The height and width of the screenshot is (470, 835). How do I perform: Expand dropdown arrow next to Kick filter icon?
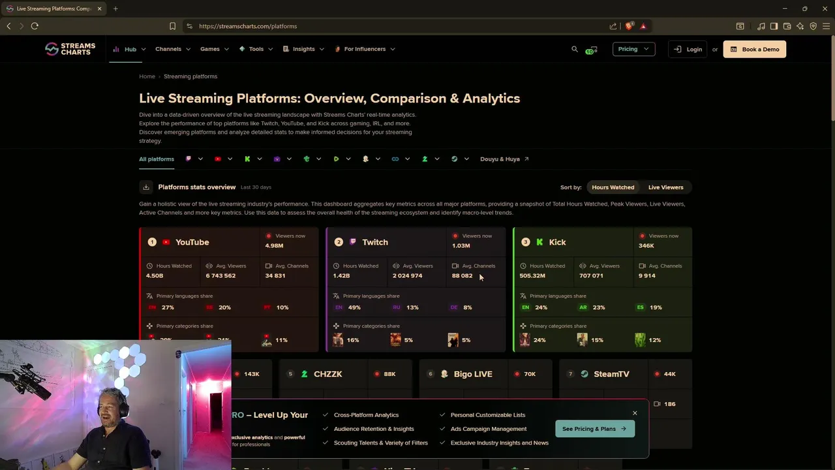pyautogui.click(x=259, y=159)
